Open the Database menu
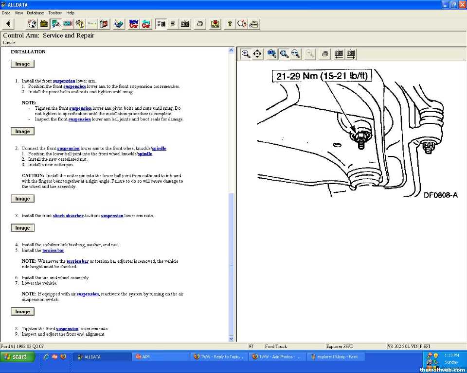Screen dimensions: 467x373 [x=35, y=13]
